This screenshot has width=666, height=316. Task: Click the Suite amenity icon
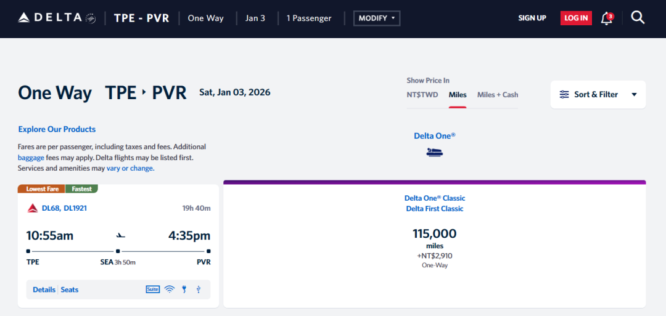153,290
